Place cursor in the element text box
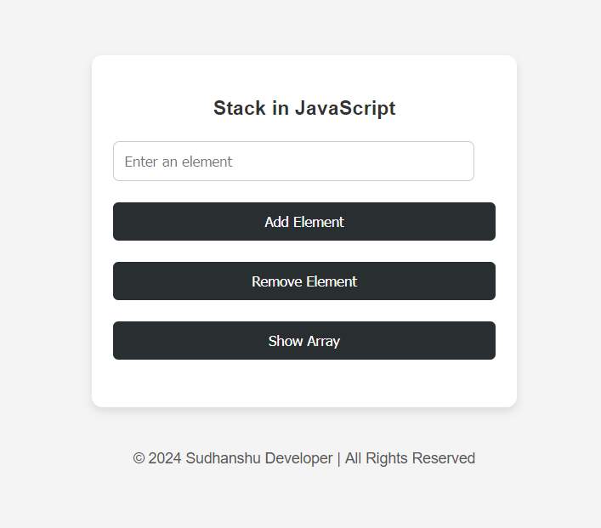 (x=293, y=161)
